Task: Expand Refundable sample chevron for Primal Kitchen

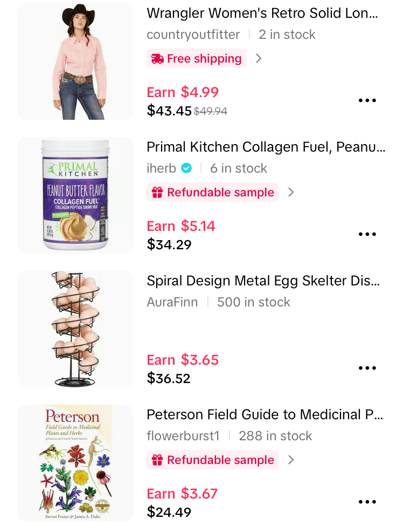Action: click(291, 192)
